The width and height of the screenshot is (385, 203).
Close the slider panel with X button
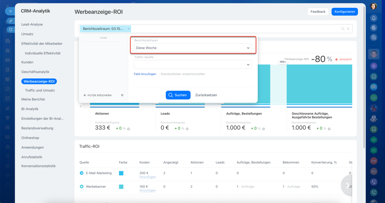[10, 11]
